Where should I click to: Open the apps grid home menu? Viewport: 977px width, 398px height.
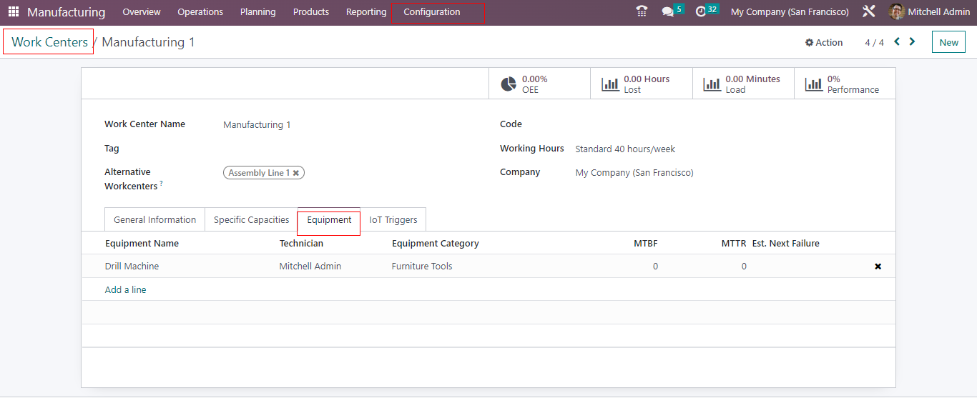[x=14, y=12]
